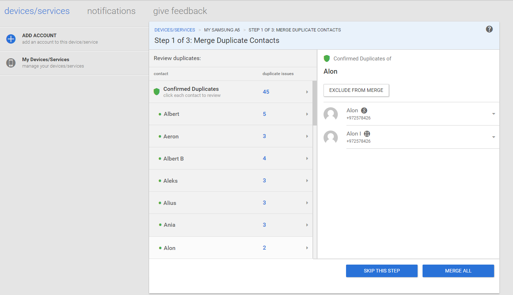Screen dimensions: 513x295
Task: Click Exclude From Merge button
Action: click(356, 90)
